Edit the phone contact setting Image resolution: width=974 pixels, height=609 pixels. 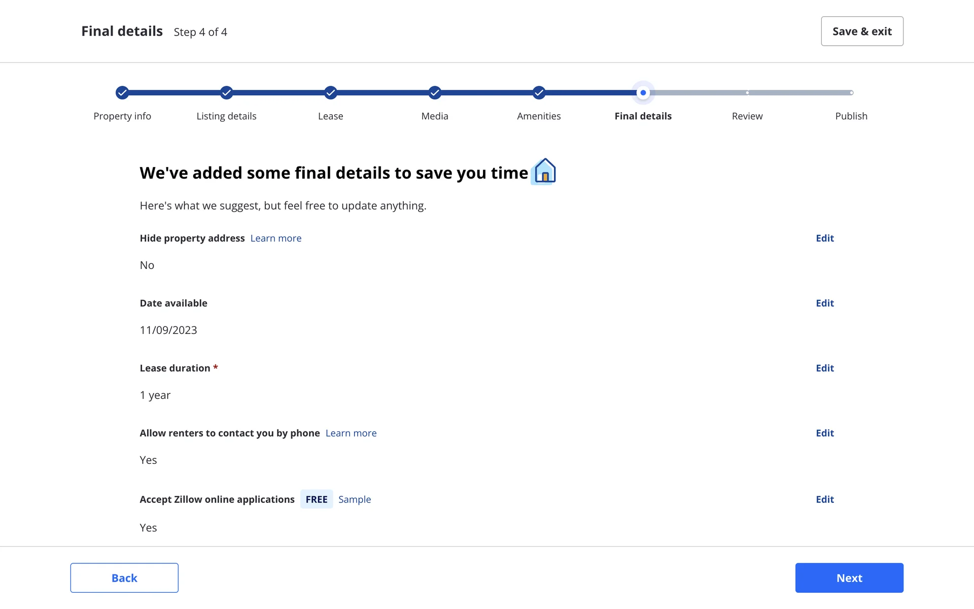[x=825, y=433]
